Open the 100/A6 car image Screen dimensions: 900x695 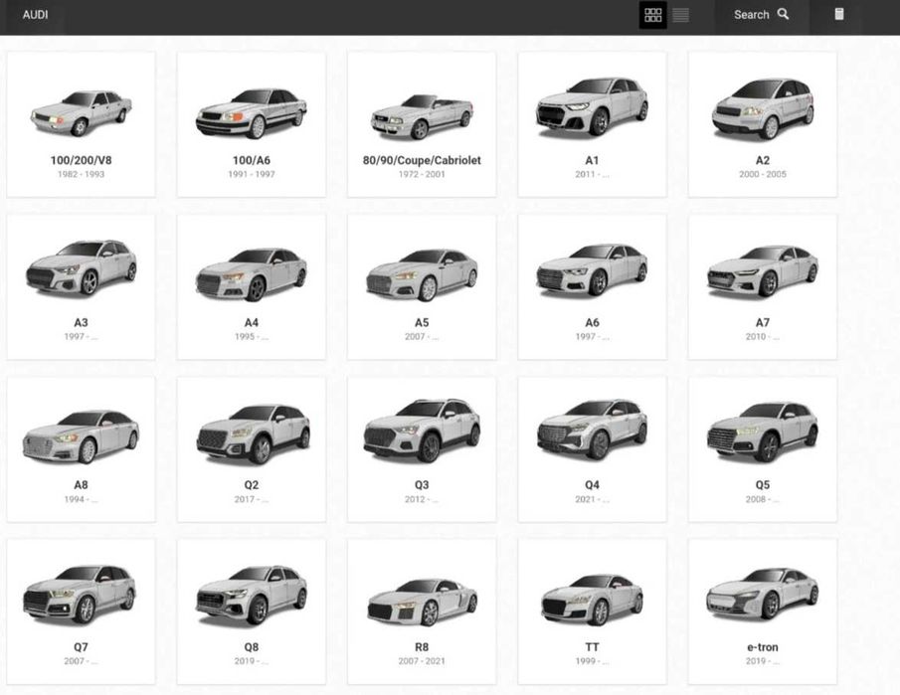(252, 113)
